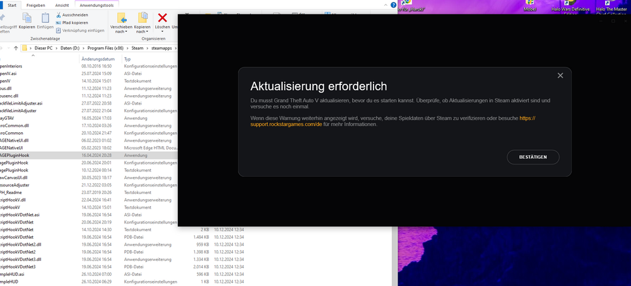Close the Aktualisierung erforderlich dialog with X

tap(560, 76)
